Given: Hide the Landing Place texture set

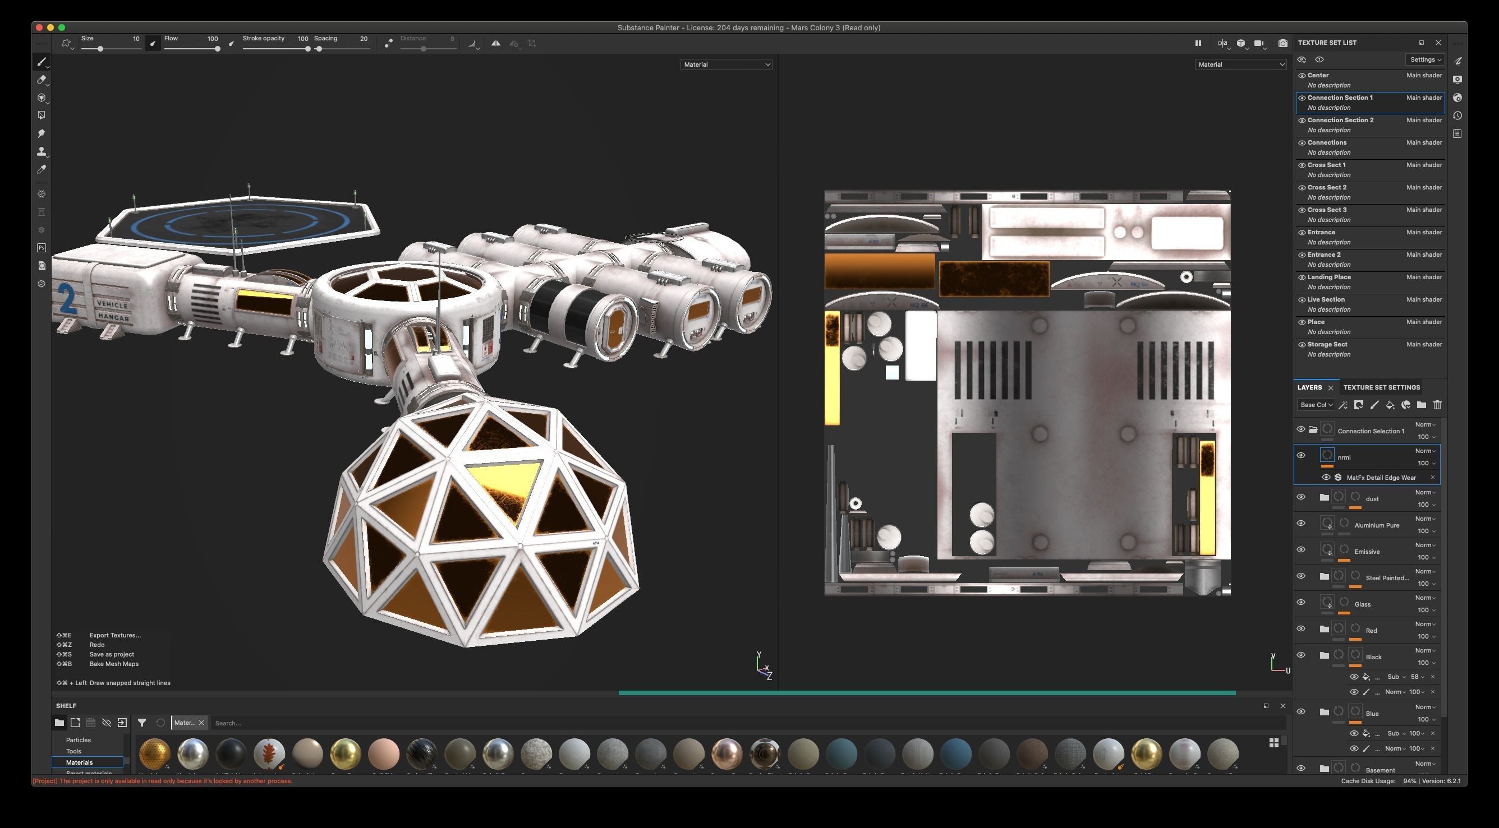Looking at the screenshot, I should pos(1302,277).
